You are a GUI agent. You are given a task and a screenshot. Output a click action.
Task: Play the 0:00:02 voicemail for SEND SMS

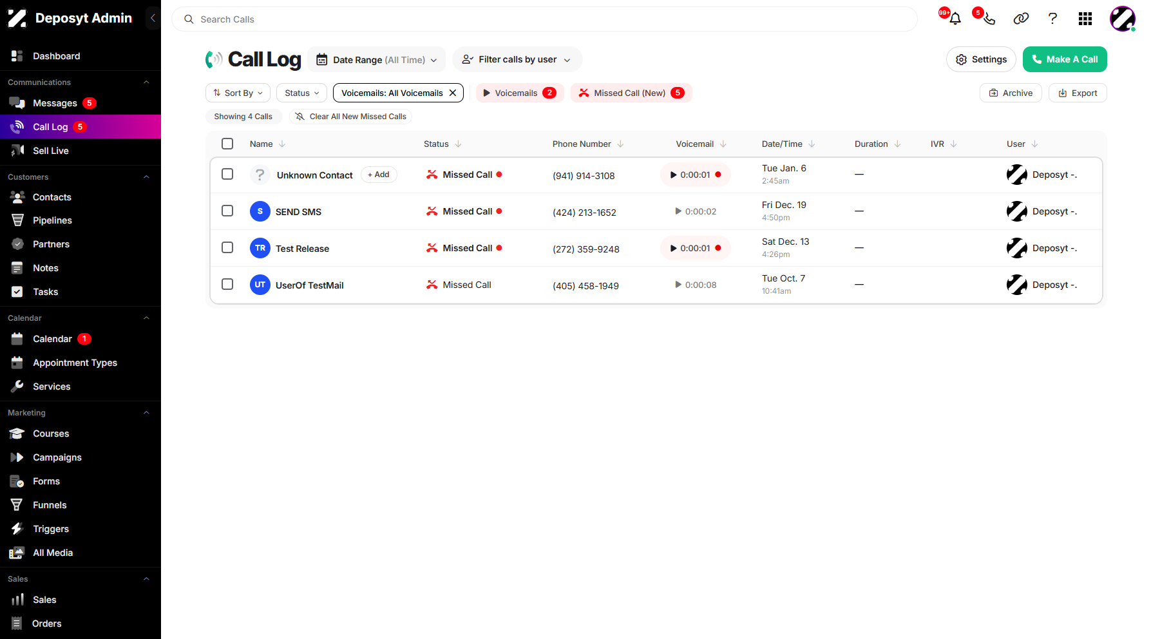695,211
